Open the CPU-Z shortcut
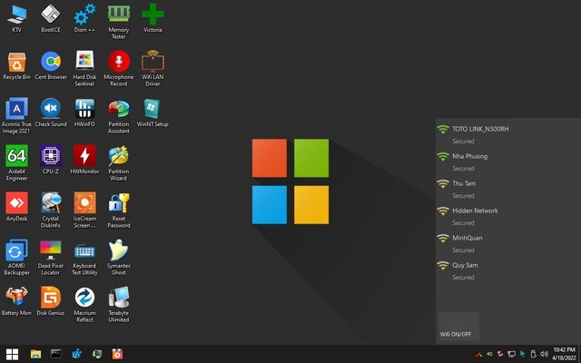The image size is (581, 363). point(51,160)
